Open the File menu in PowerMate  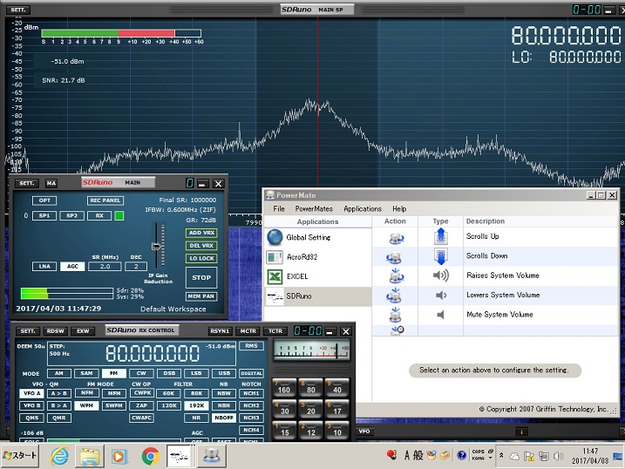(279, 209)
